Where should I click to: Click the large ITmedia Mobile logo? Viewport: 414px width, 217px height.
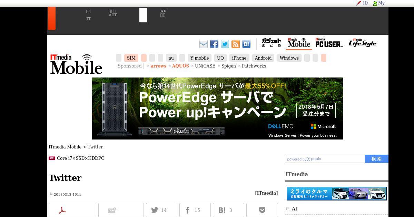(x=76, y=64)
